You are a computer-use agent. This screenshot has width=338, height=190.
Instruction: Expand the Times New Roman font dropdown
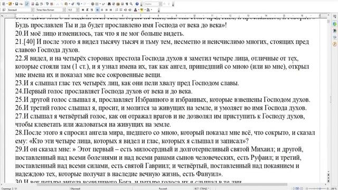coord(64,9)
